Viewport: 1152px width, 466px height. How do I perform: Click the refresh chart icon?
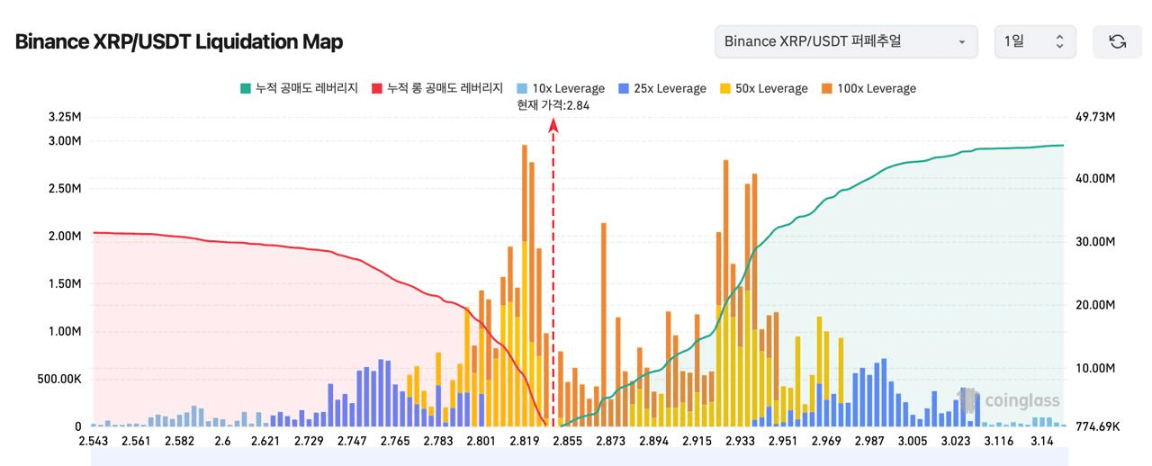point(1117,41)
